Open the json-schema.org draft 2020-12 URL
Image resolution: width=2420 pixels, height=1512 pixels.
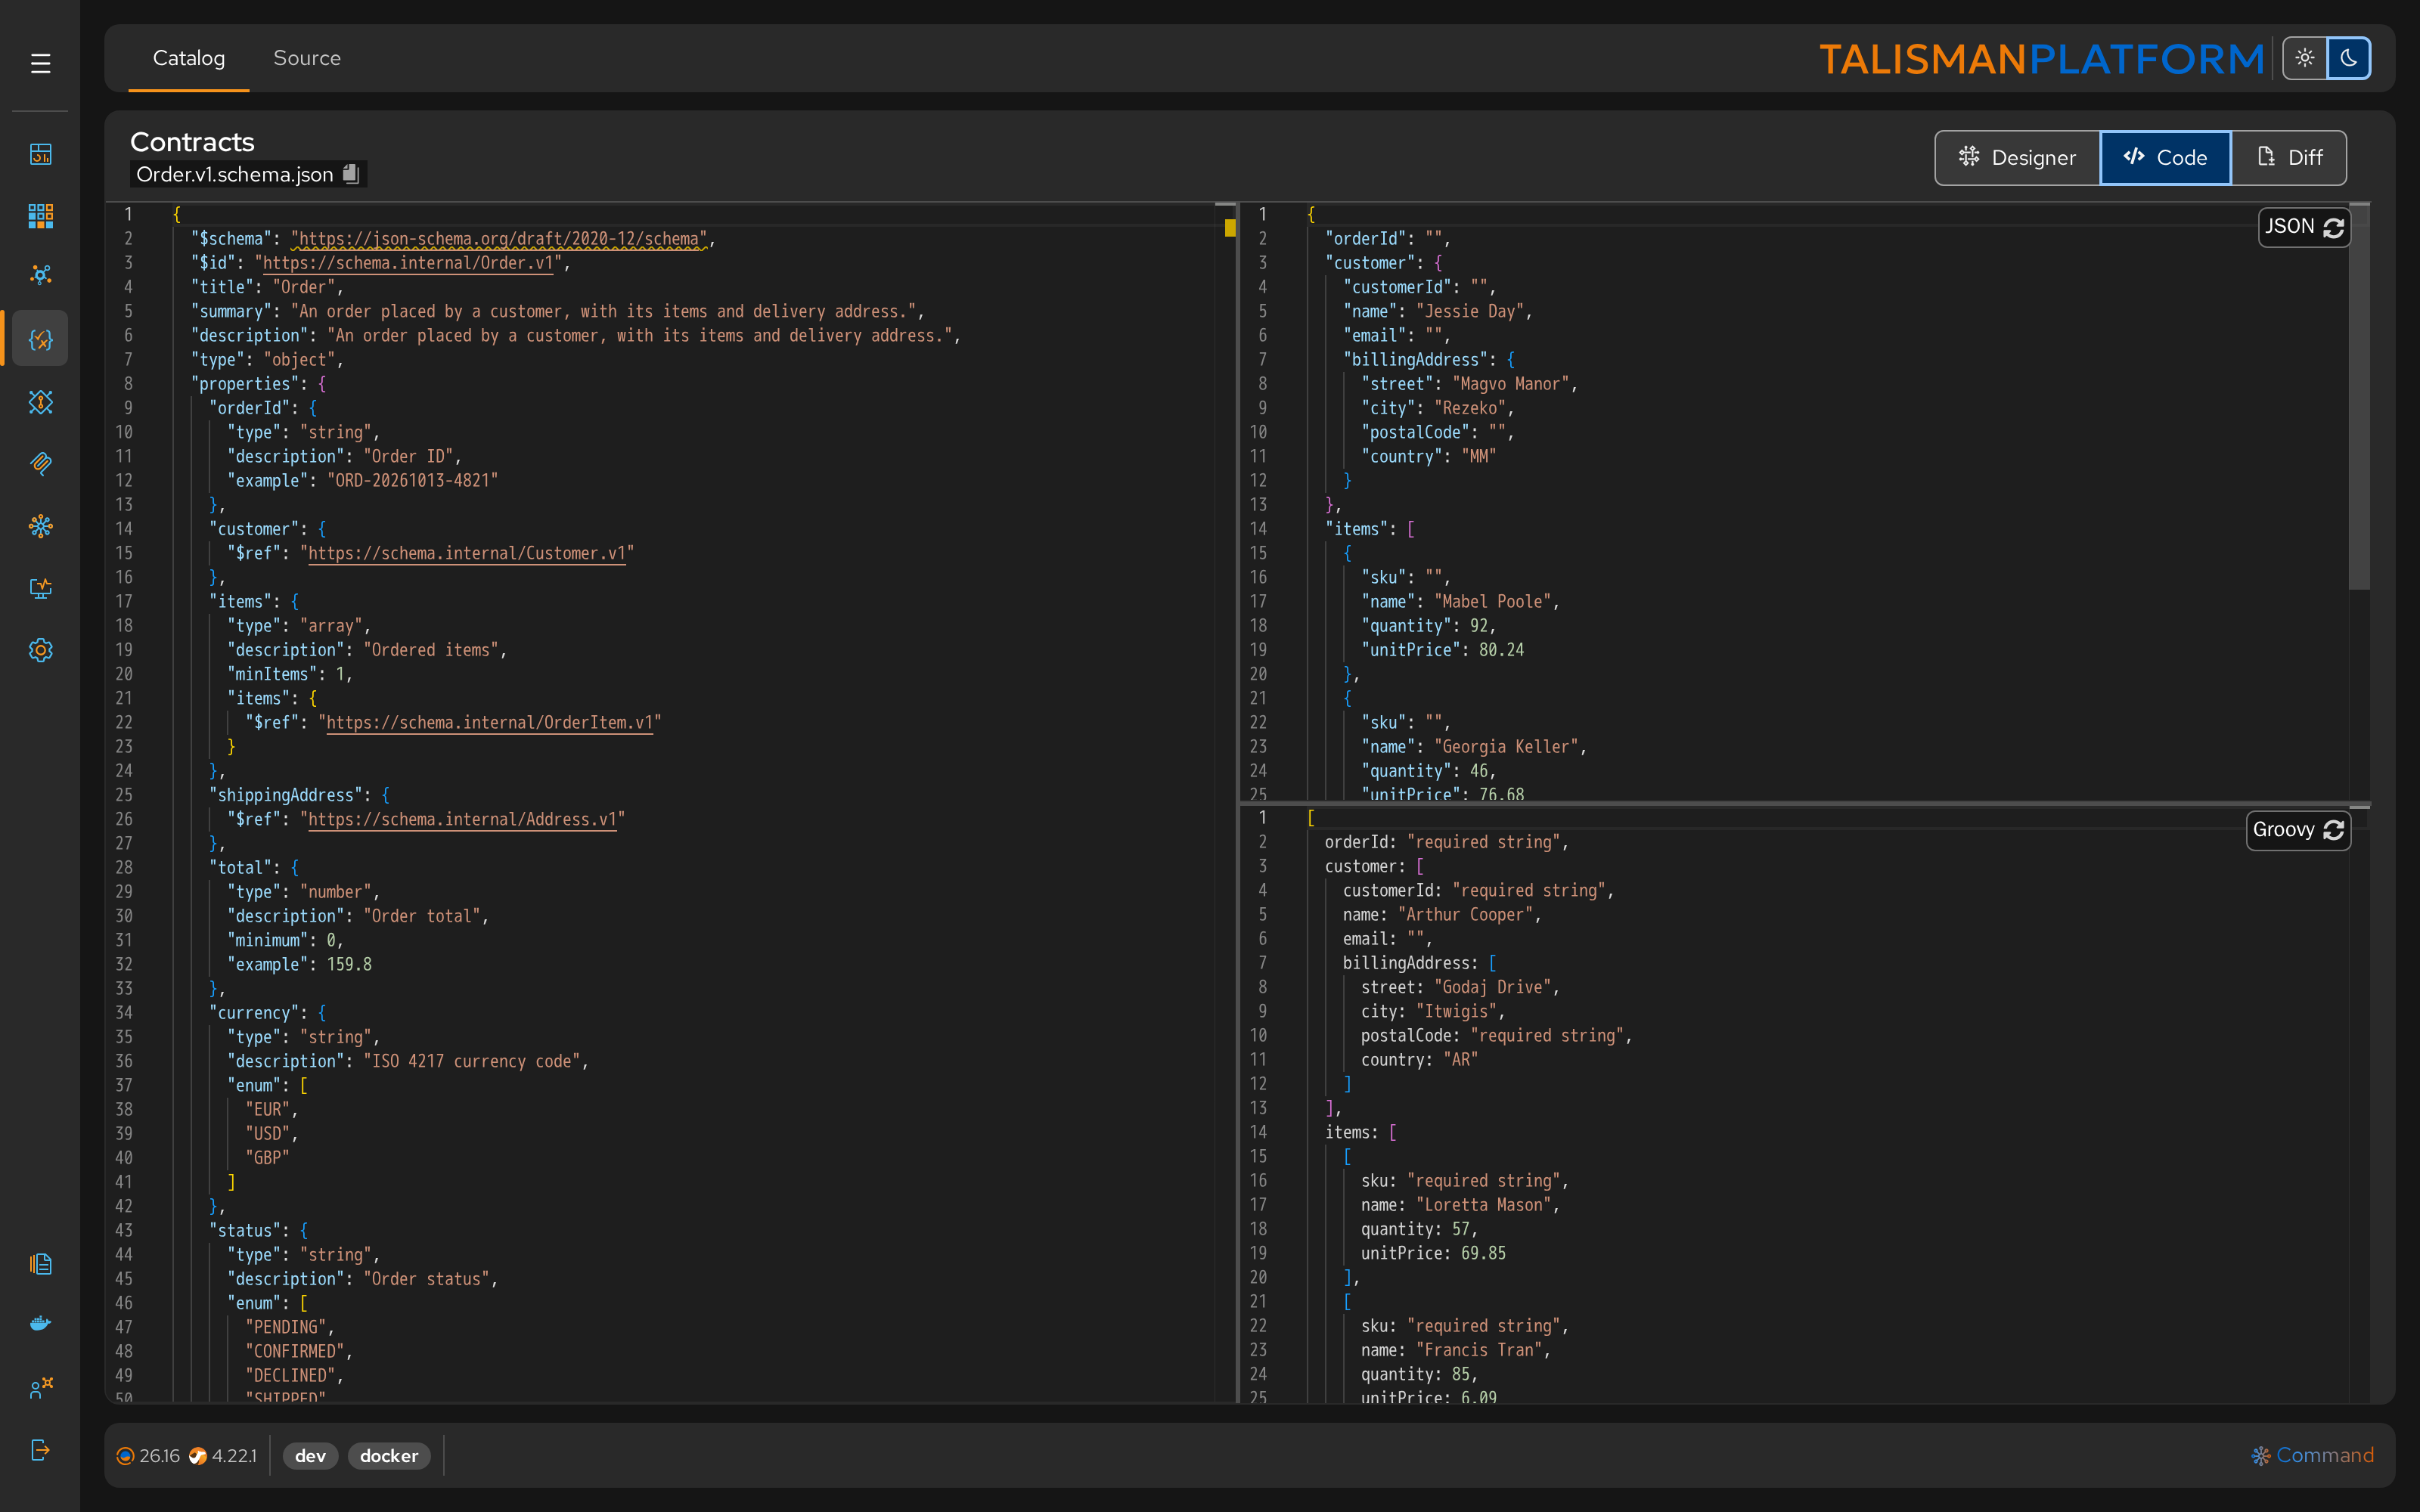[499, 239]
